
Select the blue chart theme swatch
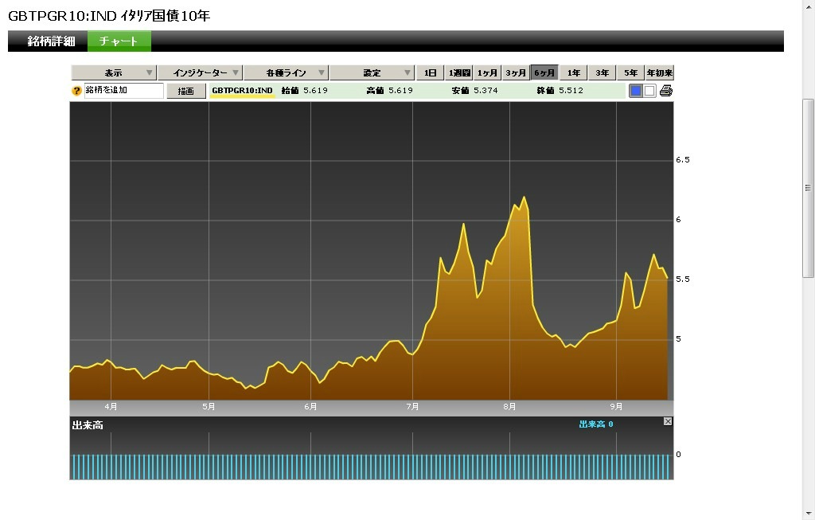(x=636, y=91)
